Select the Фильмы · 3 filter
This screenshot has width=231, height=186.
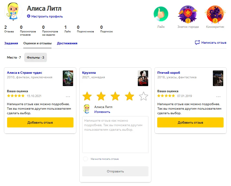36,58
